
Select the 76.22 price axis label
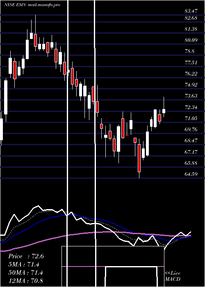pyautogui.click(x=191, y=73)
